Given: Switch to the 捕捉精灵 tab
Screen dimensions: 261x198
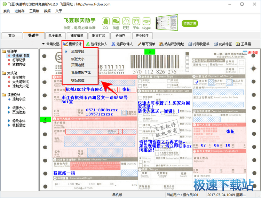Looking at the screenshot, I should [x=77, y=35].
